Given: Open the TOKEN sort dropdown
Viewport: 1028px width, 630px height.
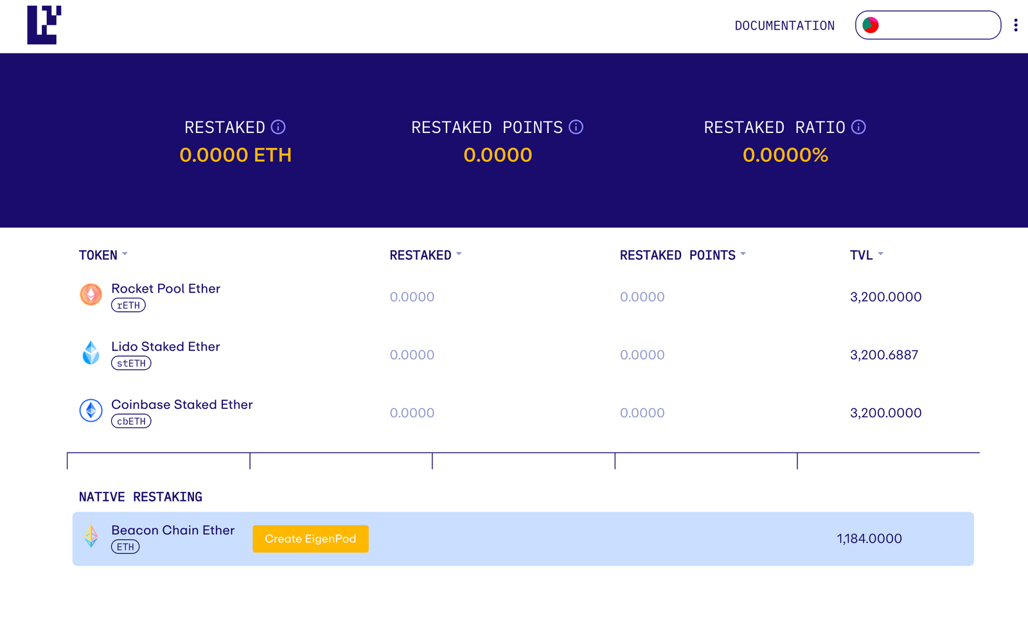Looking at the screenshot, I should tap(126, 253).
